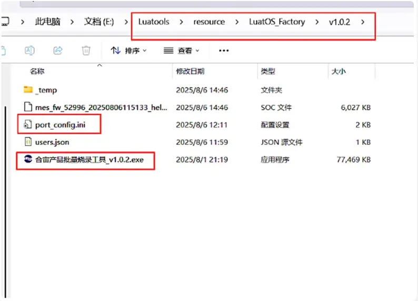Viewport: 418px width, 301px height.
Task: Select the 合宙产品批量烧录工具 exe icon
Action: pyautogui.click(x=28, y=159)
